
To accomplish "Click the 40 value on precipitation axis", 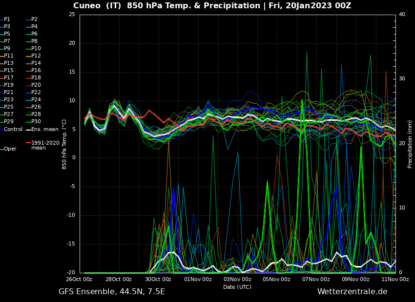I will click(402, 15).
